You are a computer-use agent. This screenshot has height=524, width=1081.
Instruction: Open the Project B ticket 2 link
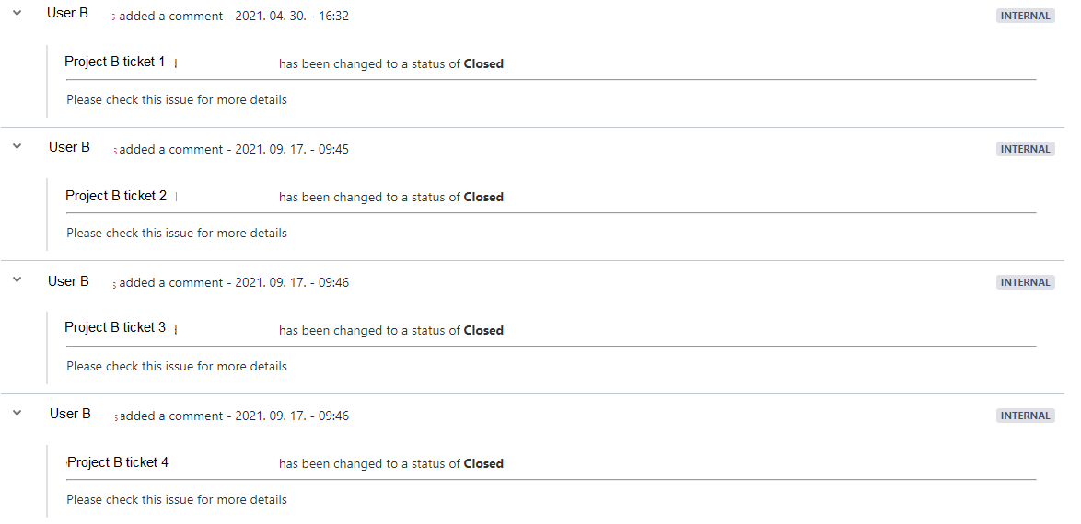[x=116, y=196]
